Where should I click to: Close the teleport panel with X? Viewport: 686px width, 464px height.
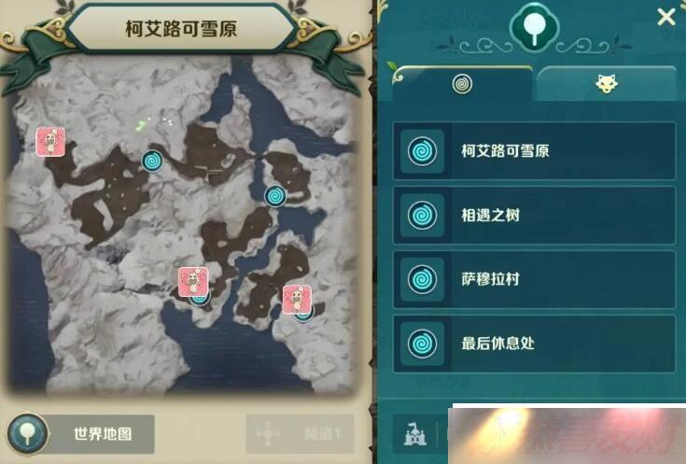(665, 18)
